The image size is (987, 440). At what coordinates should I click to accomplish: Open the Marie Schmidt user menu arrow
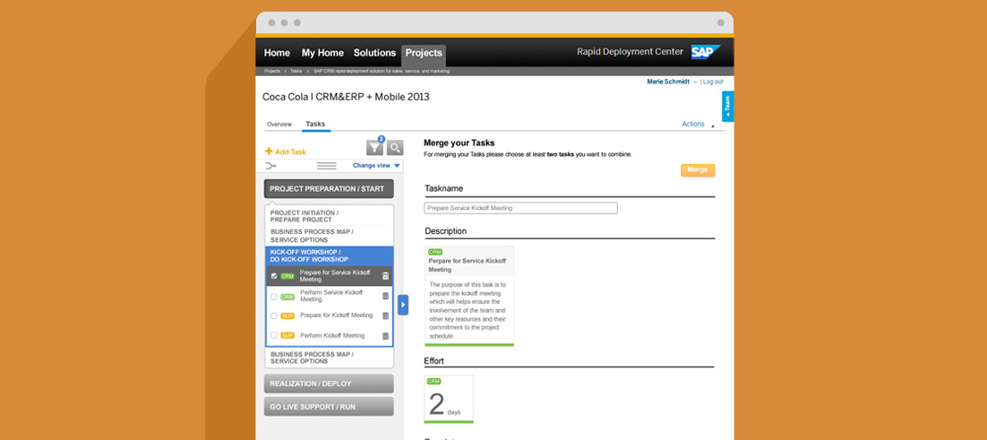pos(696,82)
